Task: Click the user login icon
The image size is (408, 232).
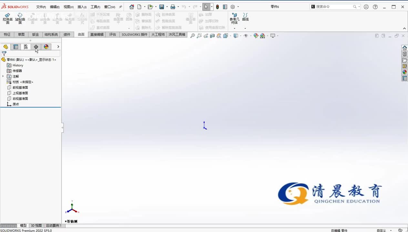Action: [x=366, y=7]
